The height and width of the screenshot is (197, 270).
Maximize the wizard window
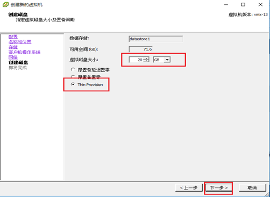[243, 4]
